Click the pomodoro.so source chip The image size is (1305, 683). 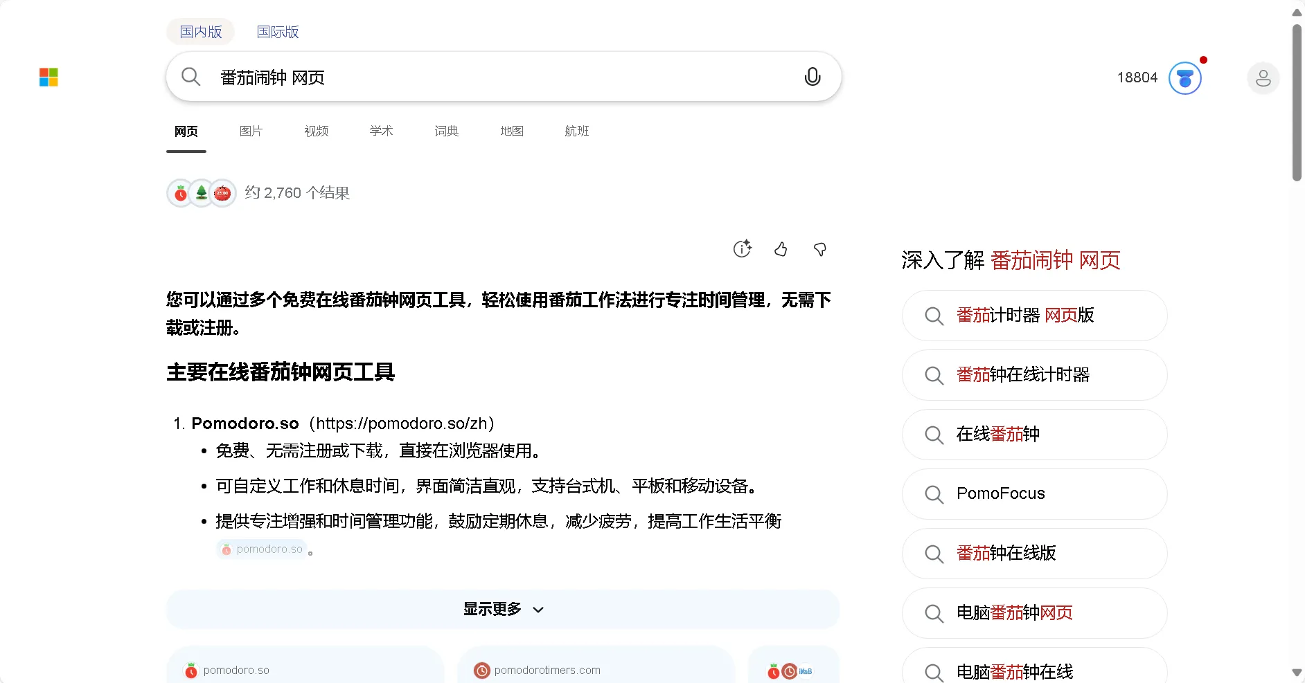[x=263, y=549]
